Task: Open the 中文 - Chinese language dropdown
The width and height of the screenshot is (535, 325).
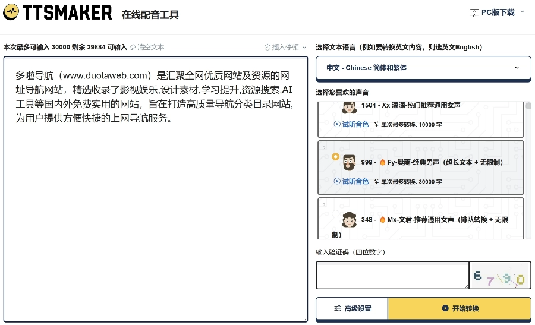Action: click(x=423, y=68)
